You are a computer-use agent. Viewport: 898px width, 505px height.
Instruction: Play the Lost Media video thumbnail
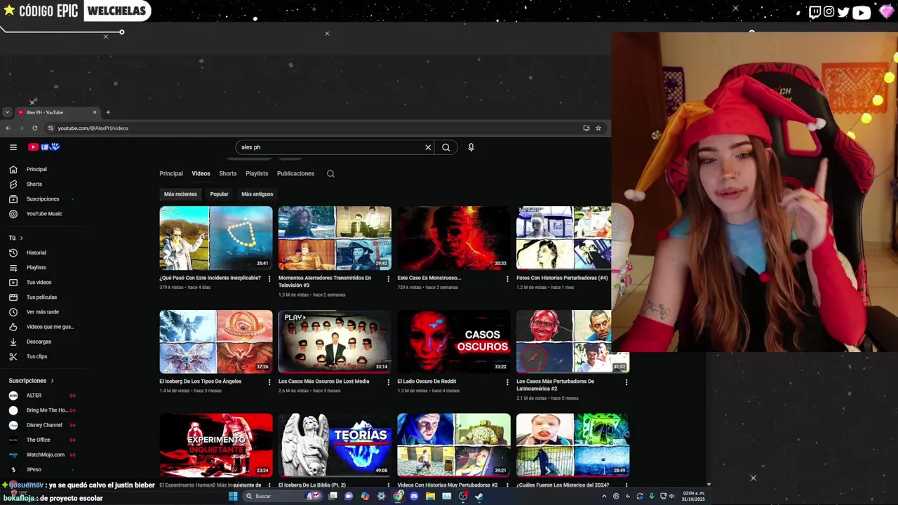(x=335, y=342)
